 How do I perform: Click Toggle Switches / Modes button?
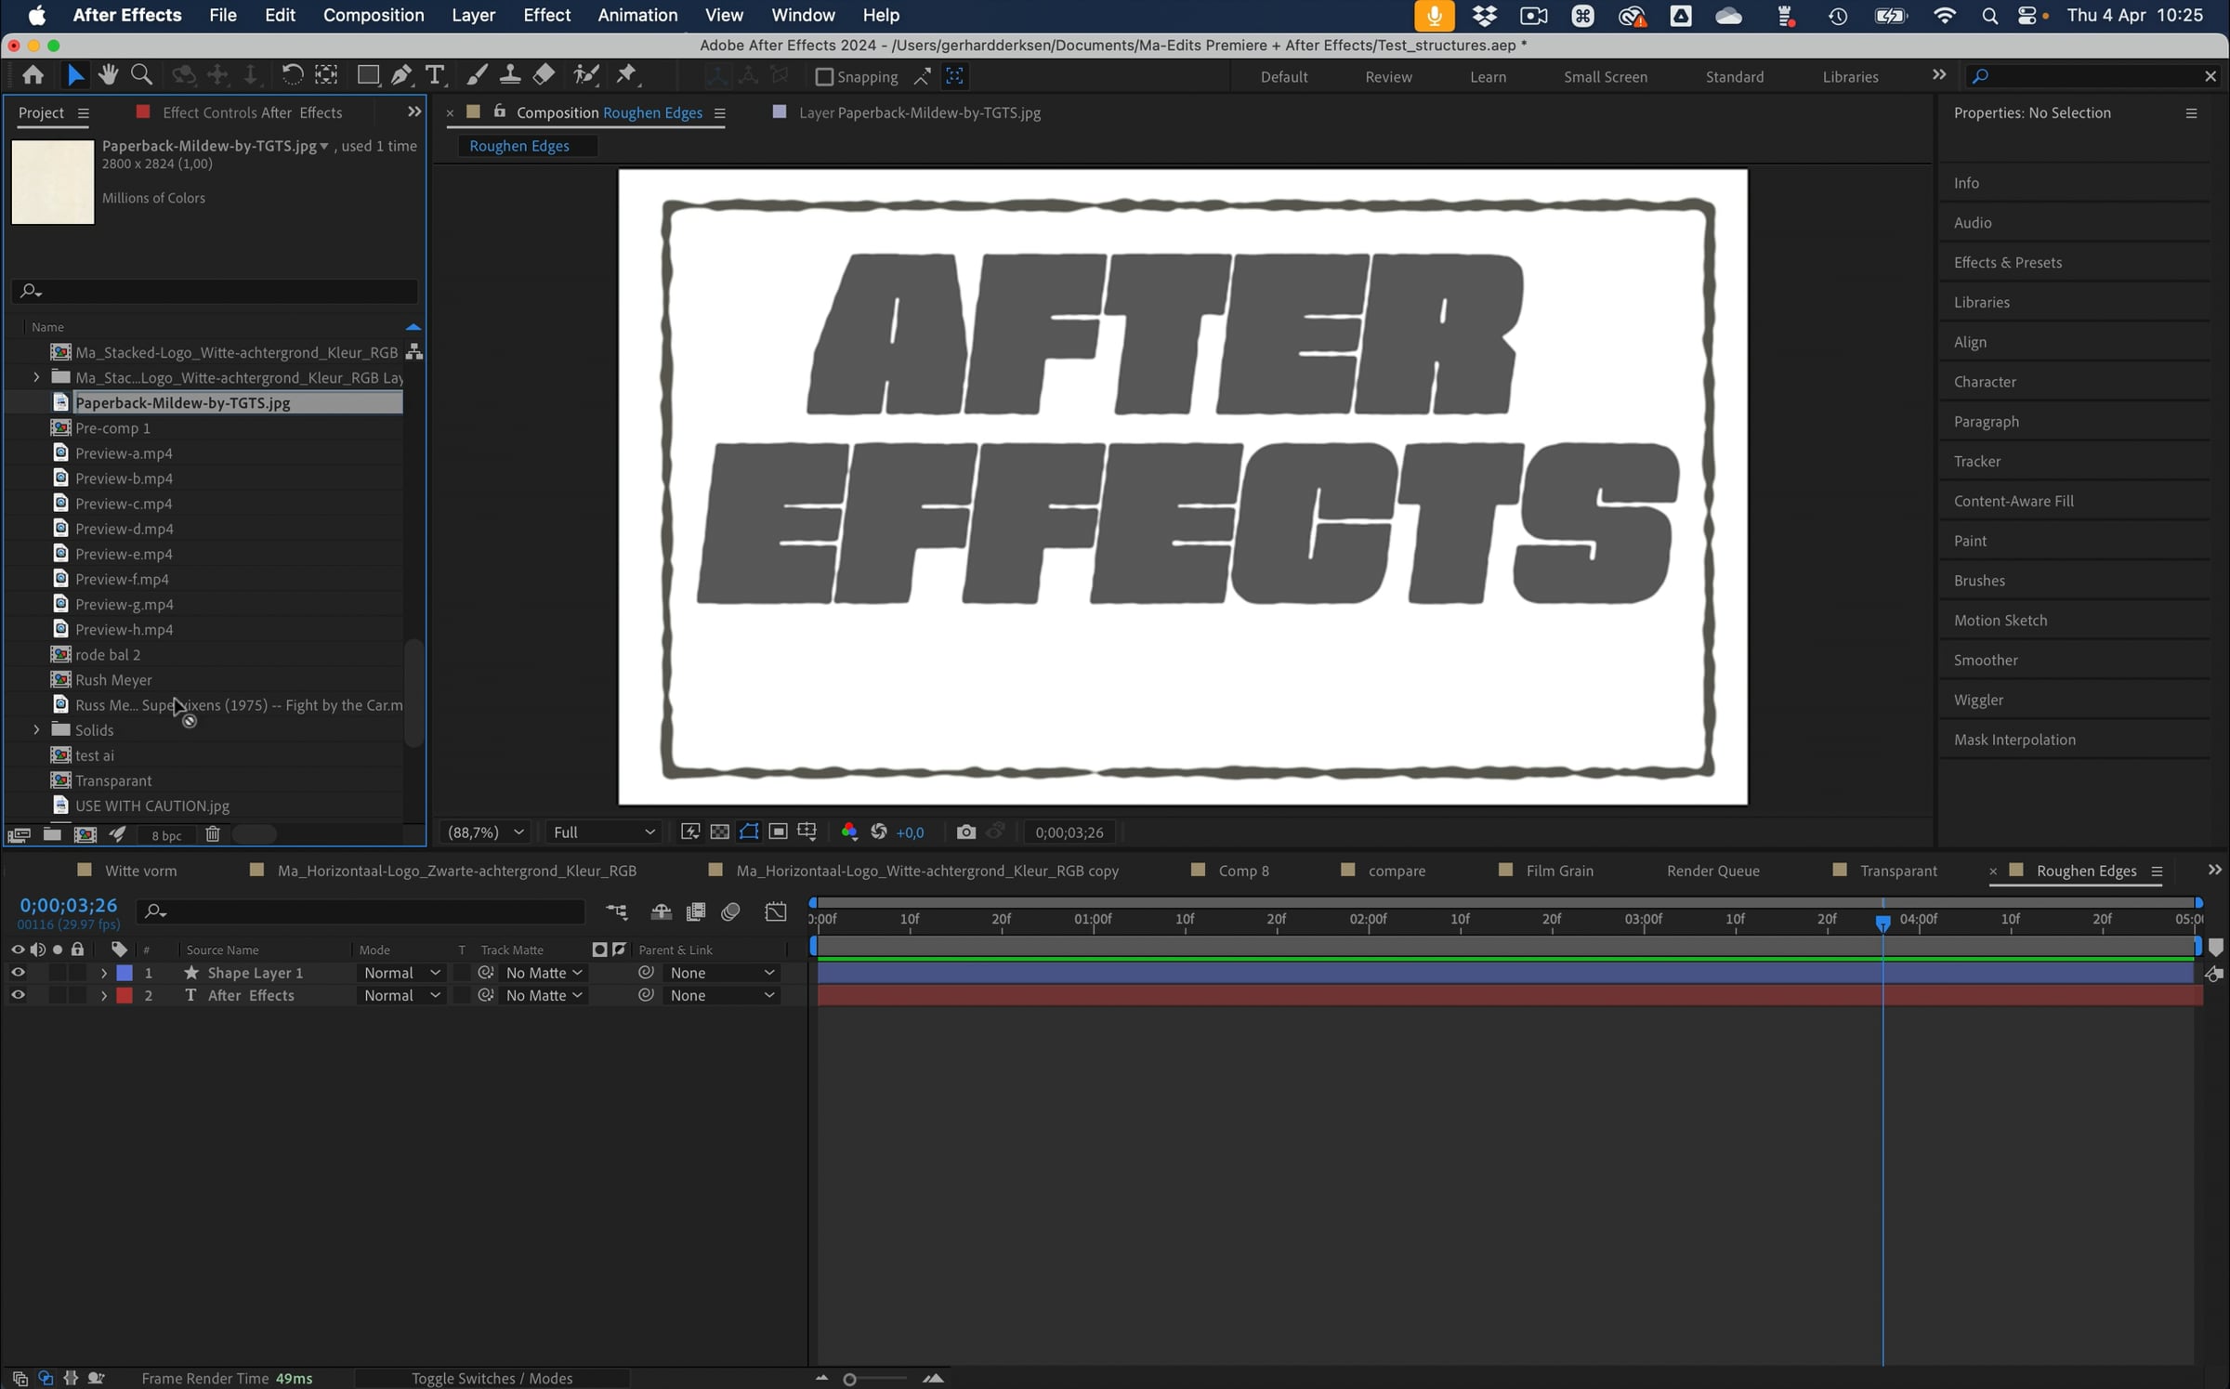(492, 1378)
